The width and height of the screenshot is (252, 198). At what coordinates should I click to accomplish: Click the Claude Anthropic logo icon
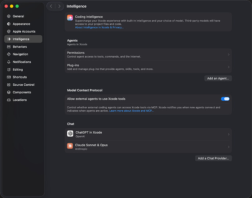(70, 146)
